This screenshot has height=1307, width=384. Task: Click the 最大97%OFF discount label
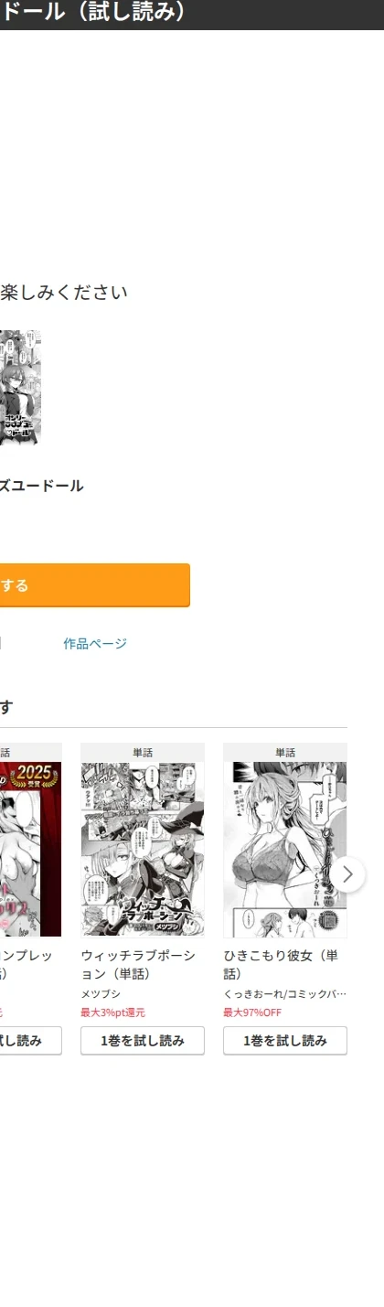pos(252,1012)
